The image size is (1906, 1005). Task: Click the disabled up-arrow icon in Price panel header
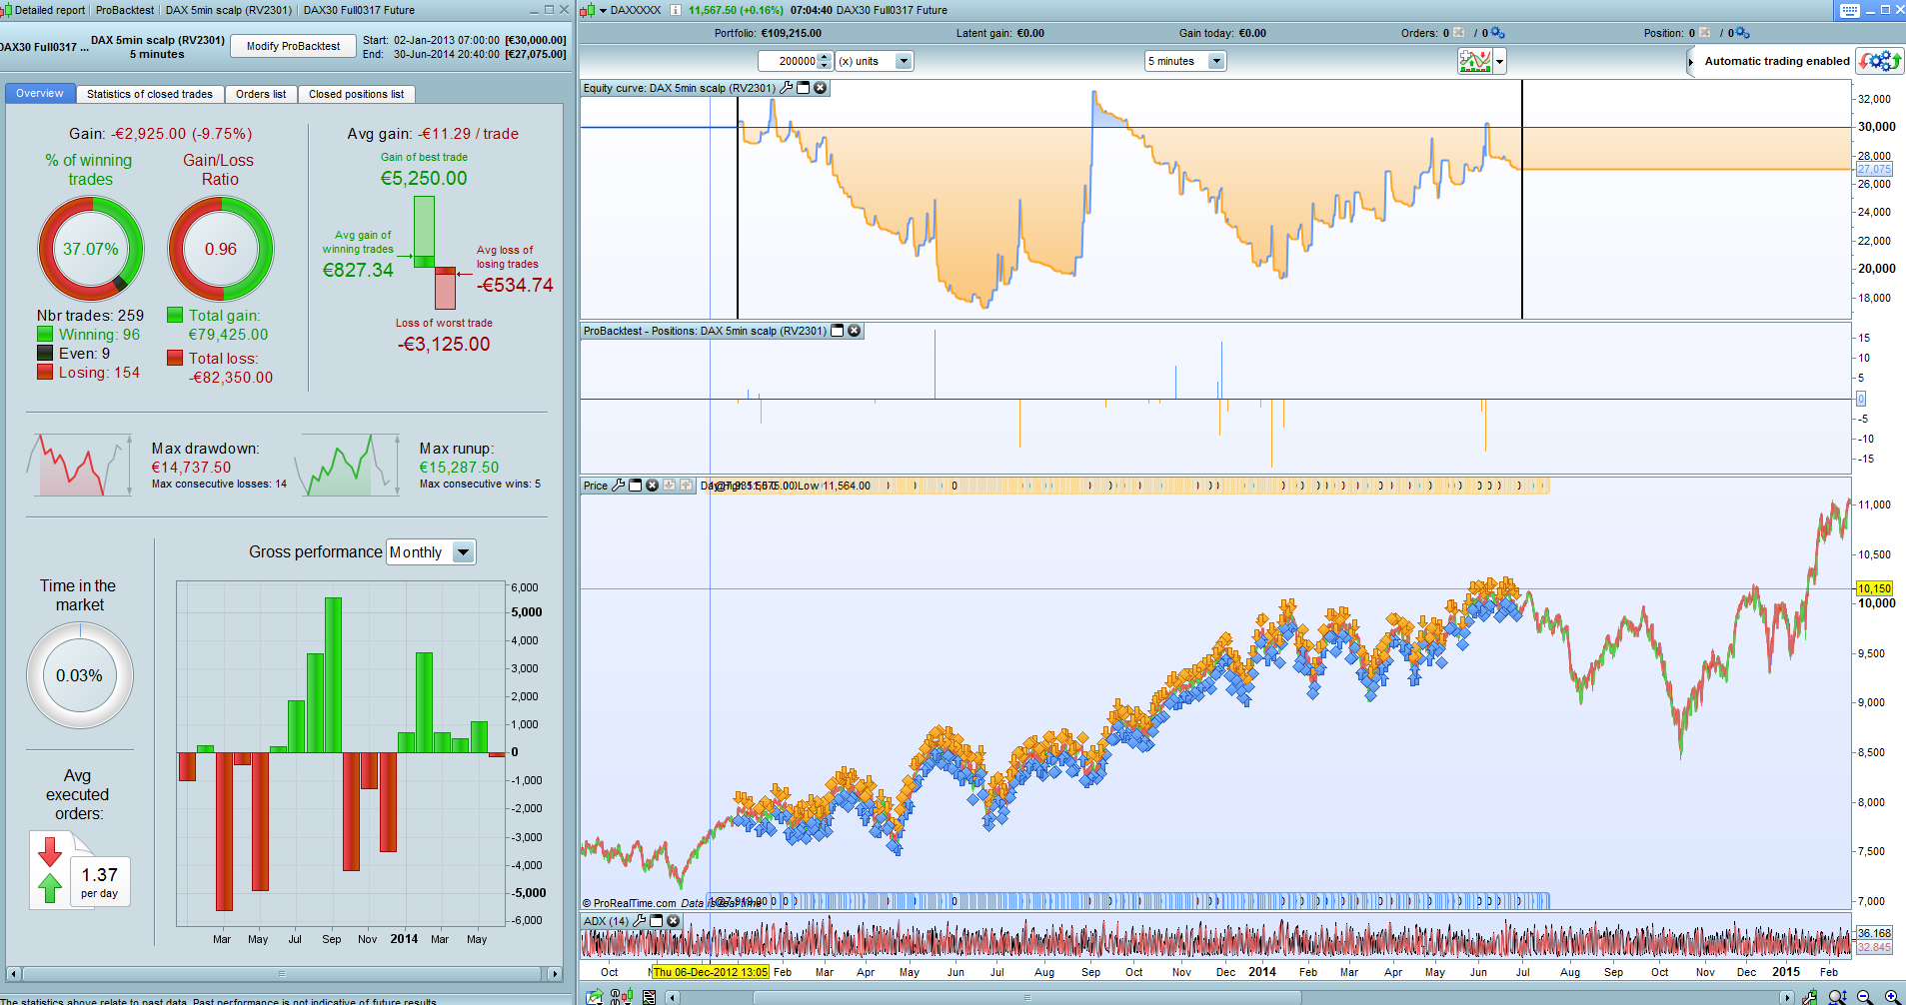pyautogui.click(x=687, y=486)
